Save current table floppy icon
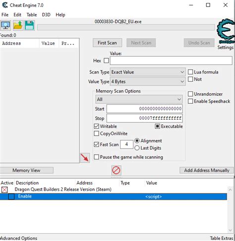The height and width of the screenshot is (241, 235). coord(30,25)
